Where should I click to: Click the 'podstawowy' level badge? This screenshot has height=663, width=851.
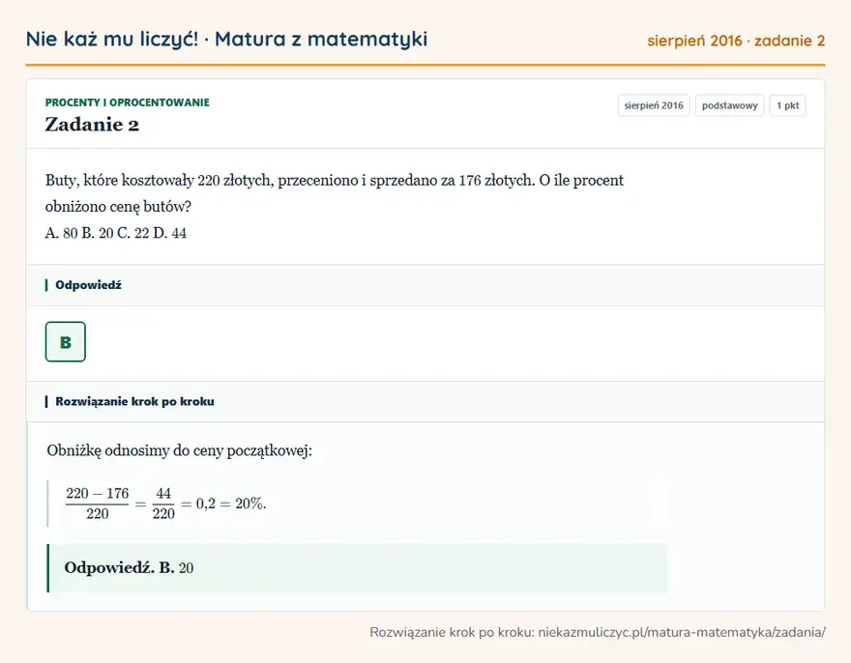(x=729, y=105)
